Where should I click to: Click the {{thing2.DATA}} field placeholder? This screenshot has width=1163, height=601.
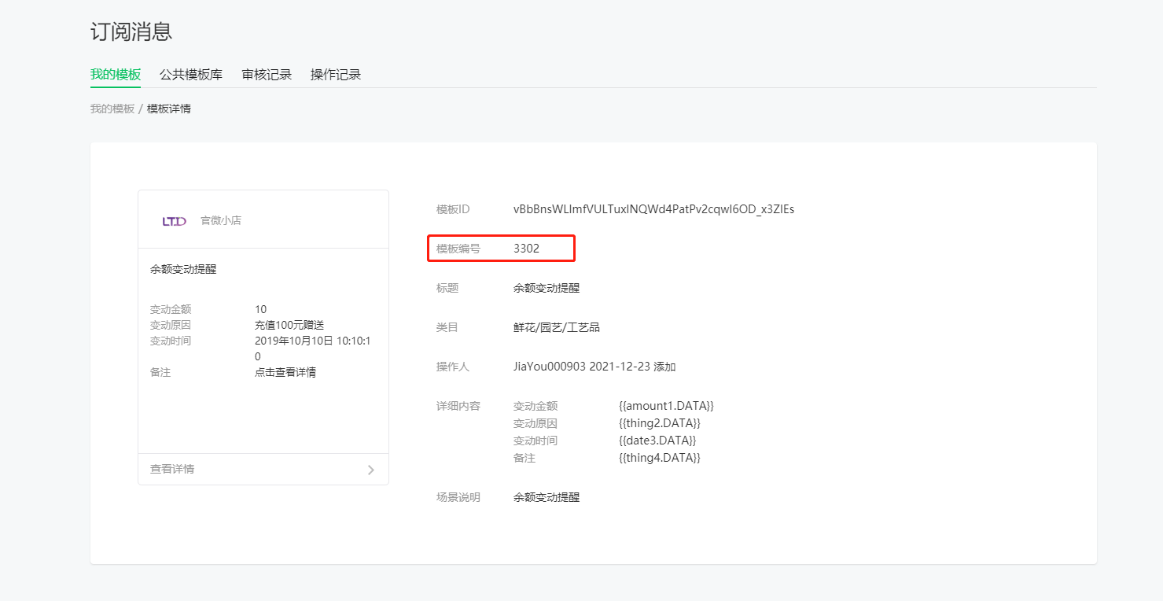(659, 423)
